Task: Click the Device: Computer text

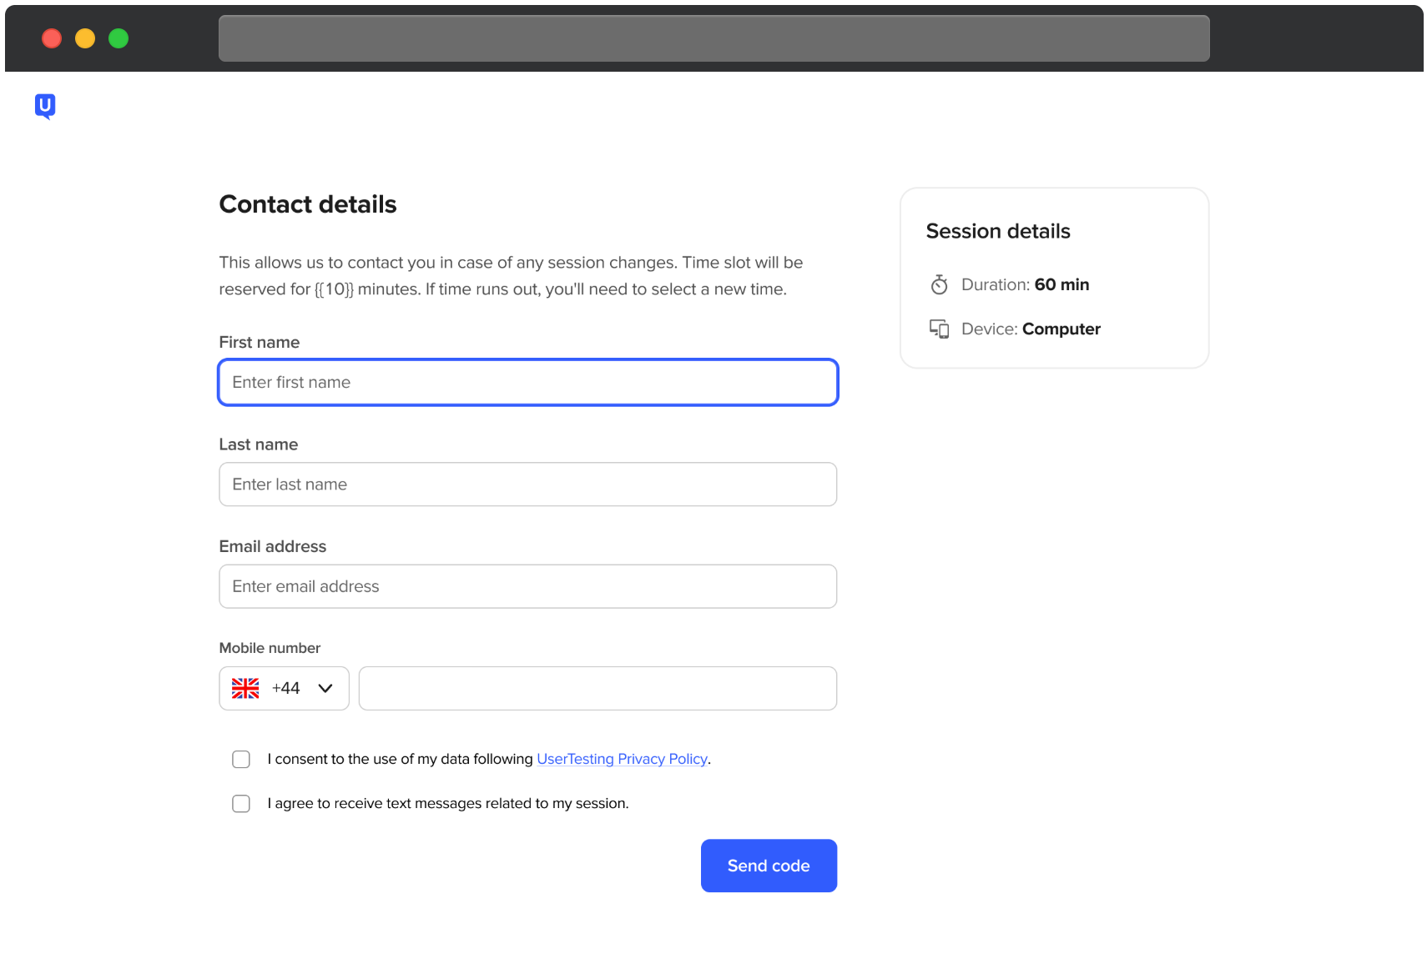Action: click(x=1031, y=329)
